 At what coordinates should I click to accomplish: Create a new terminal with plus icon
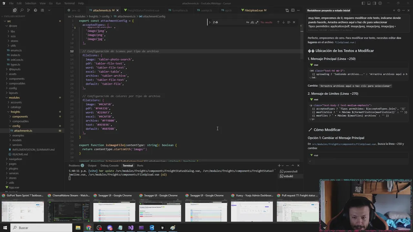coord(279,166)
